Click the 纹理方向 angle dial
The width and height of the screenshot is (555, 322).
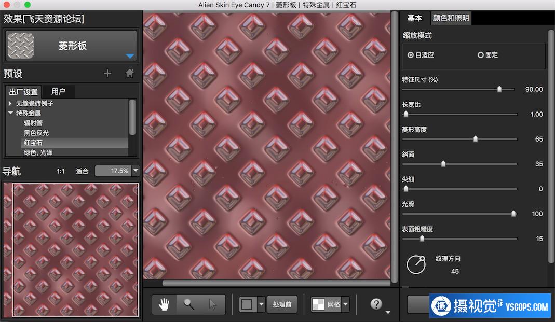pyautogui.click(x=416, y=265)
